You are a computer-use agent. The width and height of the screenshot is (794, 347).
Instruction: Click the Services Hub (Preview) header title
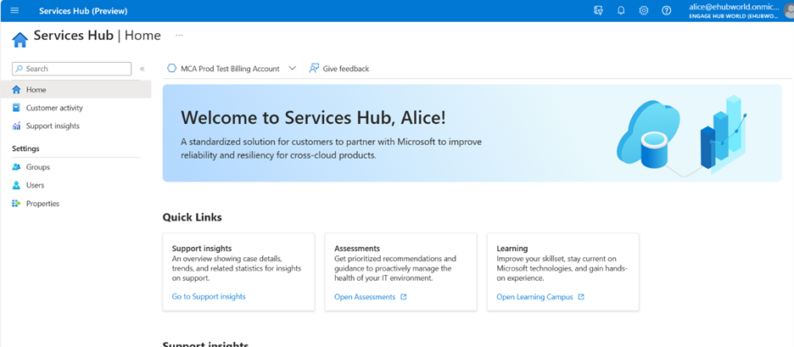click(x=83, y=11)
